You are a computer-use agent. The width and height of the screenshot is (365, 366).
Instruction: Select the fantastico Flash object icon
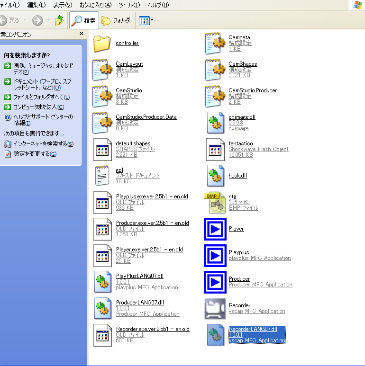215,150
